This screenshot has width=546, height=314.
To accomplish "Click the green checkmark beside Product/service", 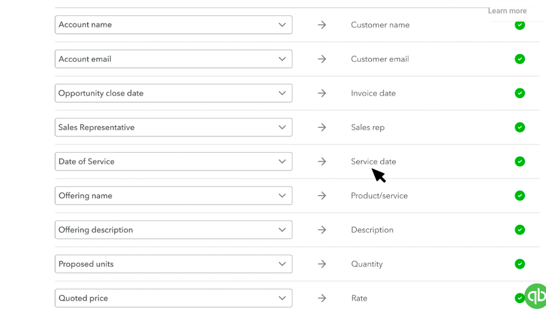I will 520,196.
